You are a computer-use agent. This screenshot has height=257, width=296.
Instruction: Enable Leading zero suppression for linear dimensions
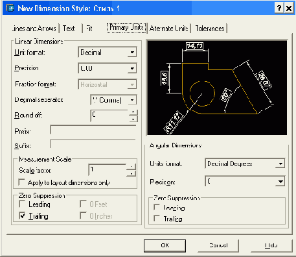(22, 204)
